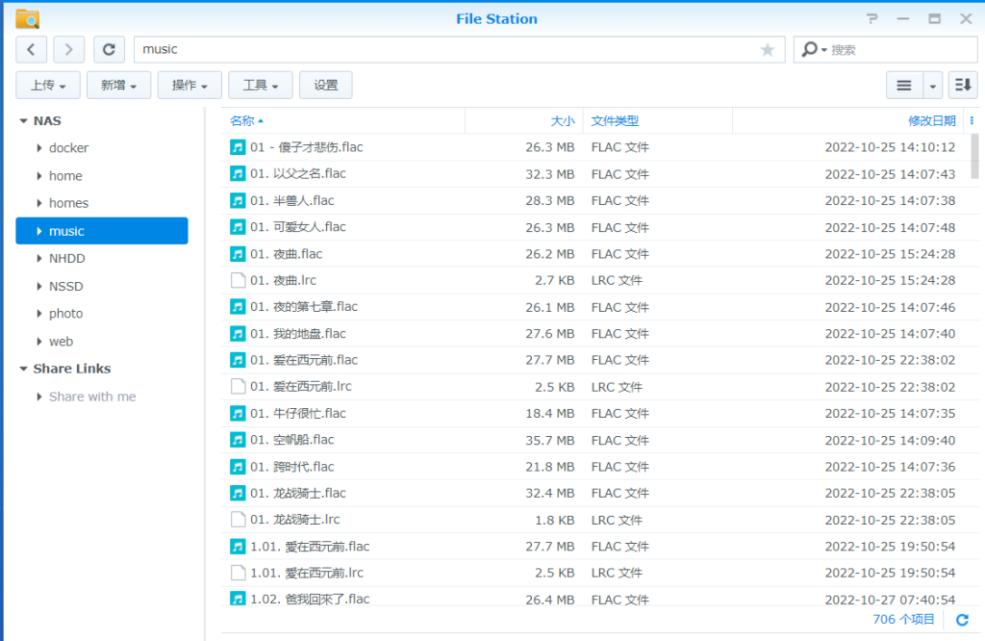Select the photo folder in sidebar
985x641 pixels.
(x=66, y=314)
